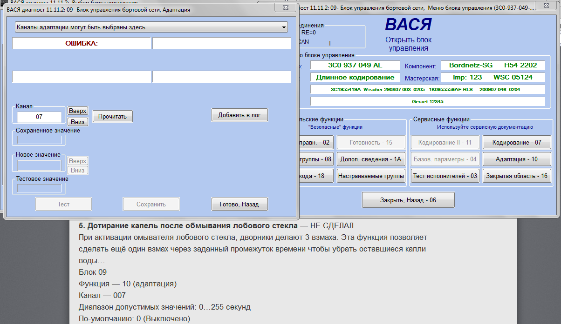Open Кодирование - 07 service function
Viewport: 561px width, 324px height.
[x=516, y=142]
